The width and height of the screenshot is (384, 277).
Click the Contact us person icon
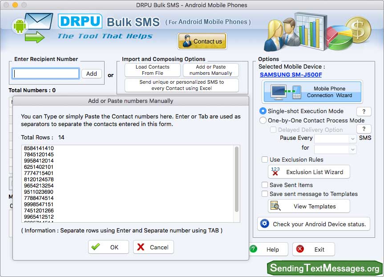(x=187, y=41)
